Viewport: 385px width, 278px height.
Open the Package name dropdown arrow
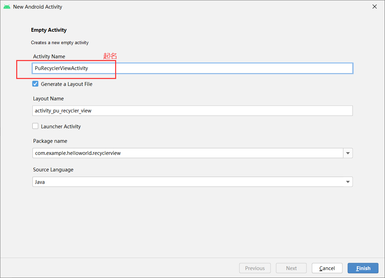tap(348, 153)
